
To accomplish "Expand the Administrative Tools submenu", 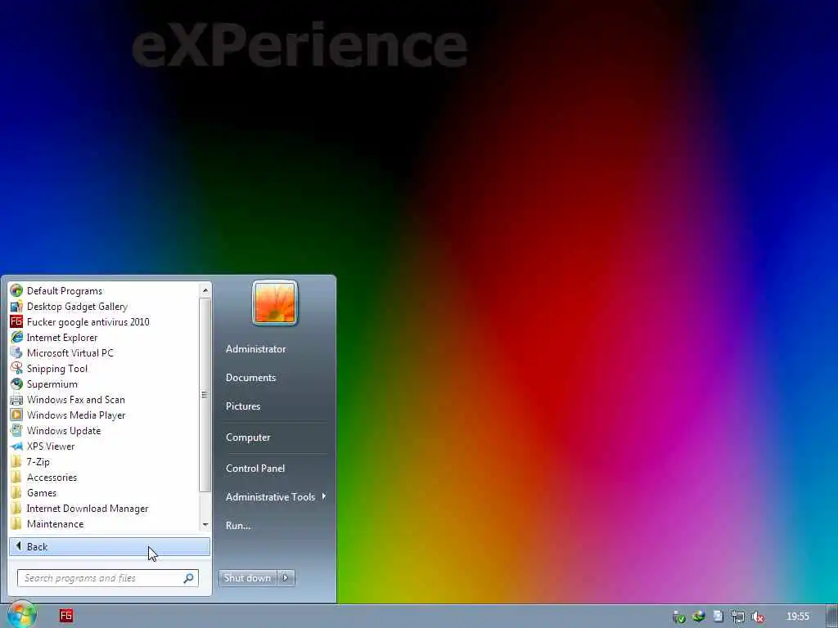I will pyautogui.click(x=275, y=497).
